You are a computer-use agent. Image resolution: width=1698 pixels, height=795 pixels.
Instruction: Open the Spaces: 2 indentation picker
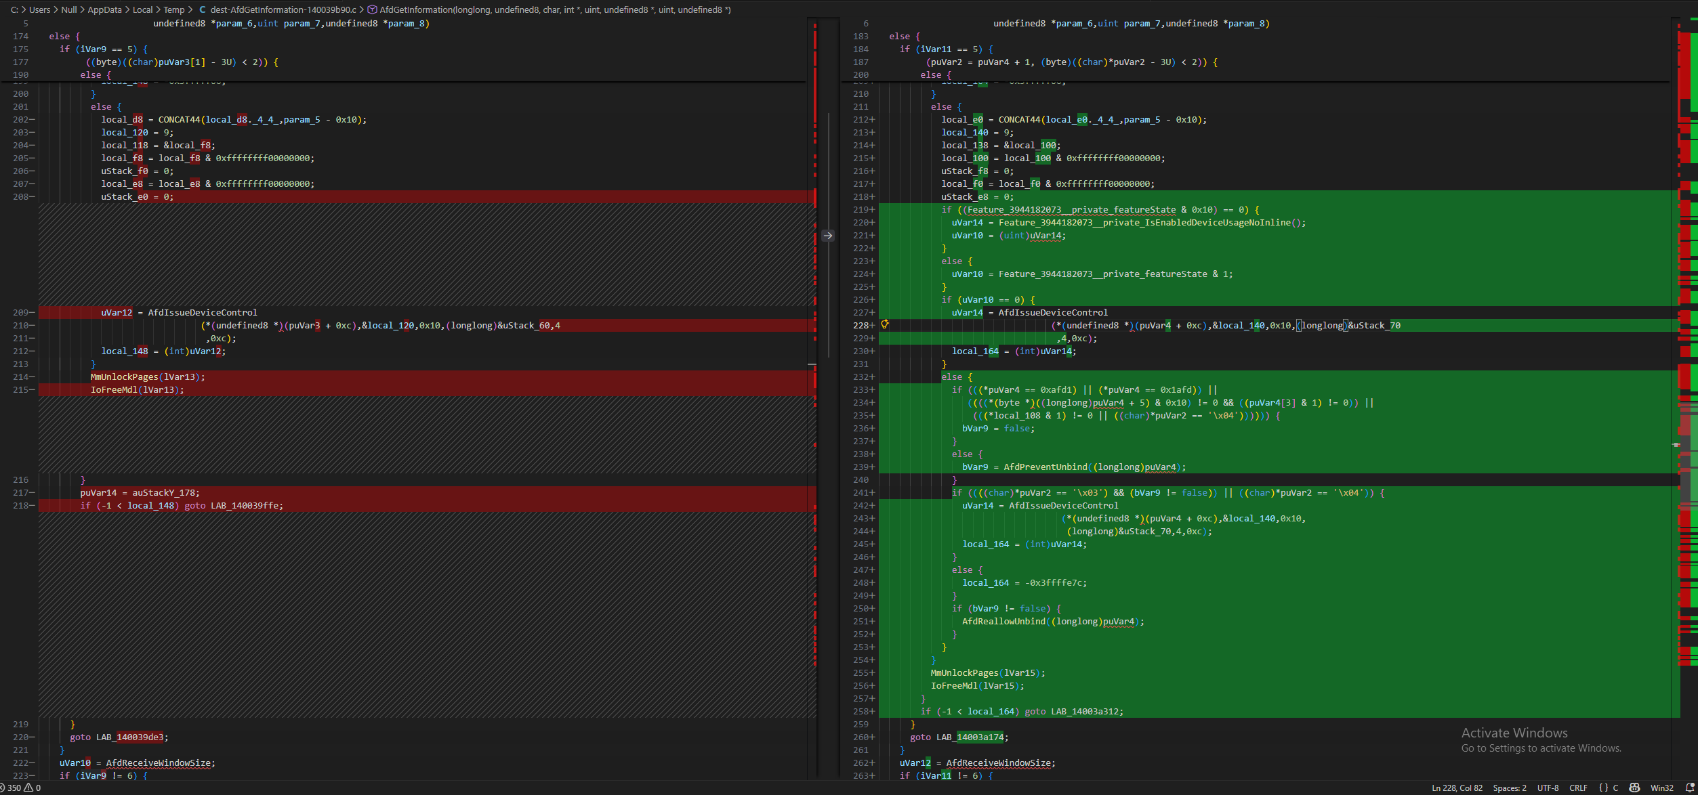(1510, 788)
